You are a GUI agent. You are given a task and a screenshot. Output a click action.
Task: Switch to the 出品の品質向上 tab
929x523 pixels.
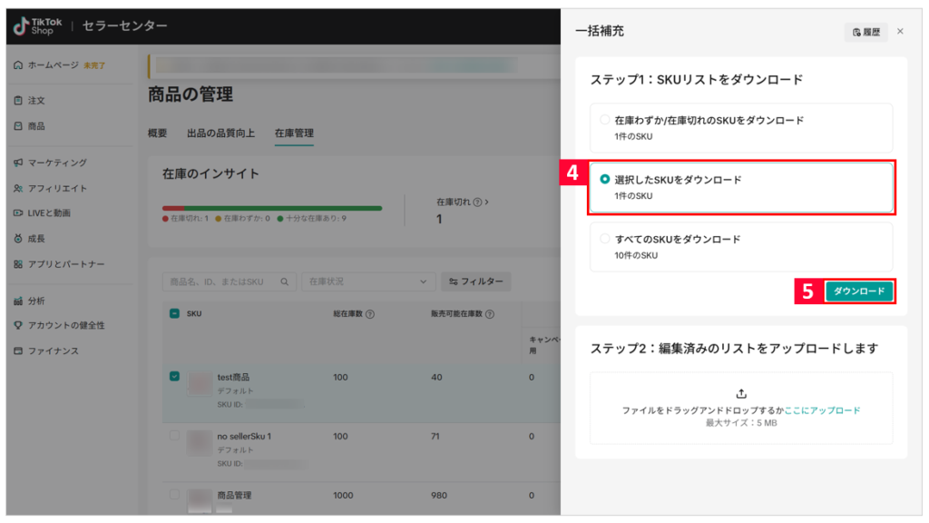[220, 133]
